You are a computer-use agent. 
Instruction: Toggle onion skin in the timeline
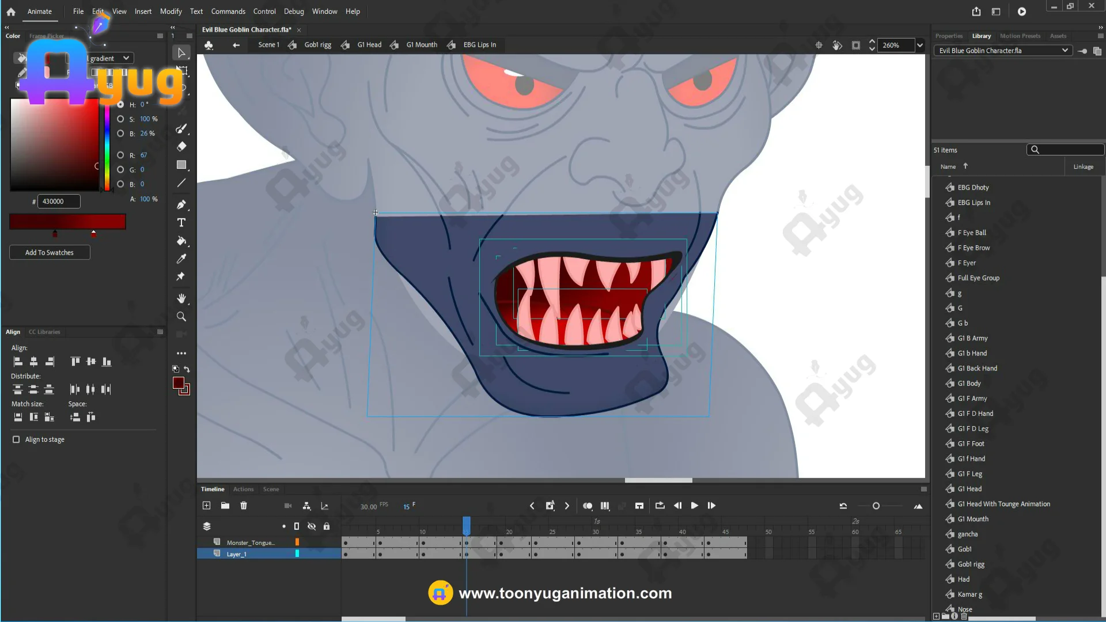[588, 506]
